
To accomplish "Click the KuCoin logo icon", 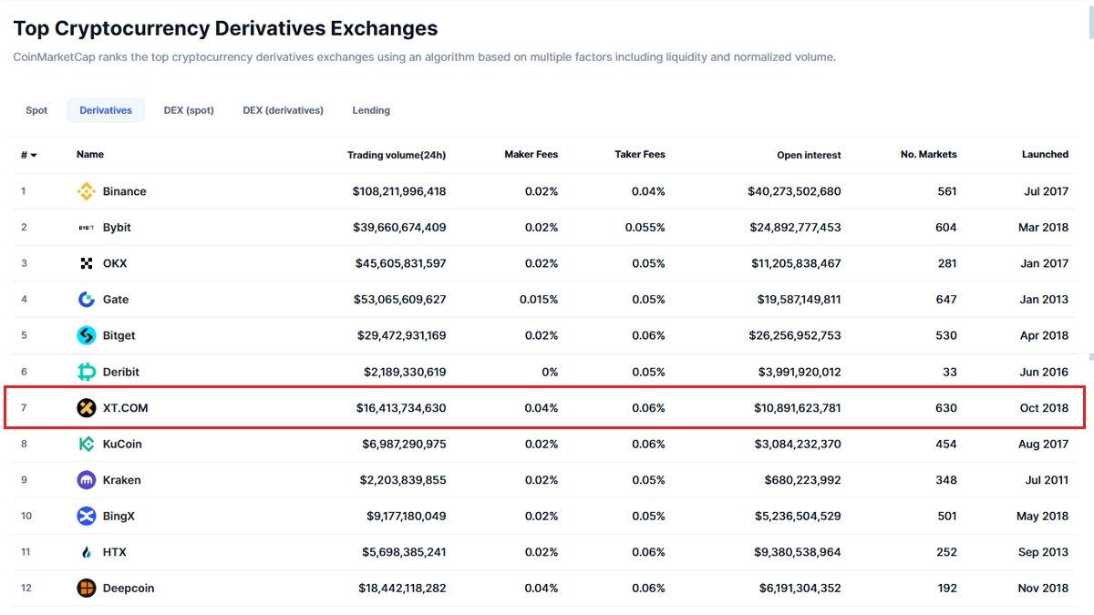I will click(86, 444).
